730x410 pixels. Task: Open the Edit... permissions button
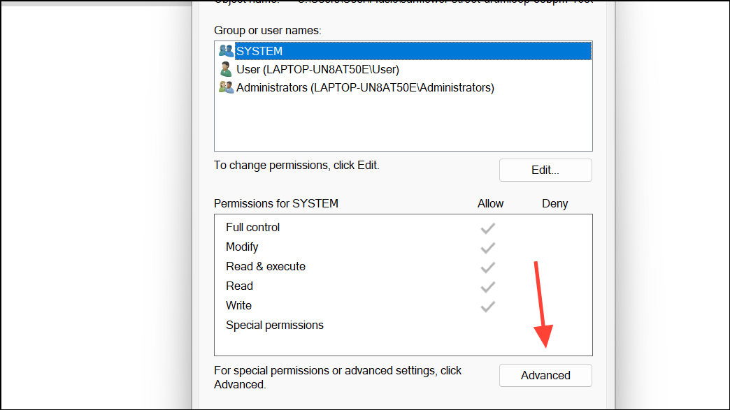click(545, 170)
